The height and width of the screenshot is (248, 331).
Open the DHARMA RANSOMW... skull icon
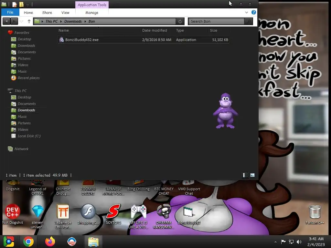click(164, 217)
